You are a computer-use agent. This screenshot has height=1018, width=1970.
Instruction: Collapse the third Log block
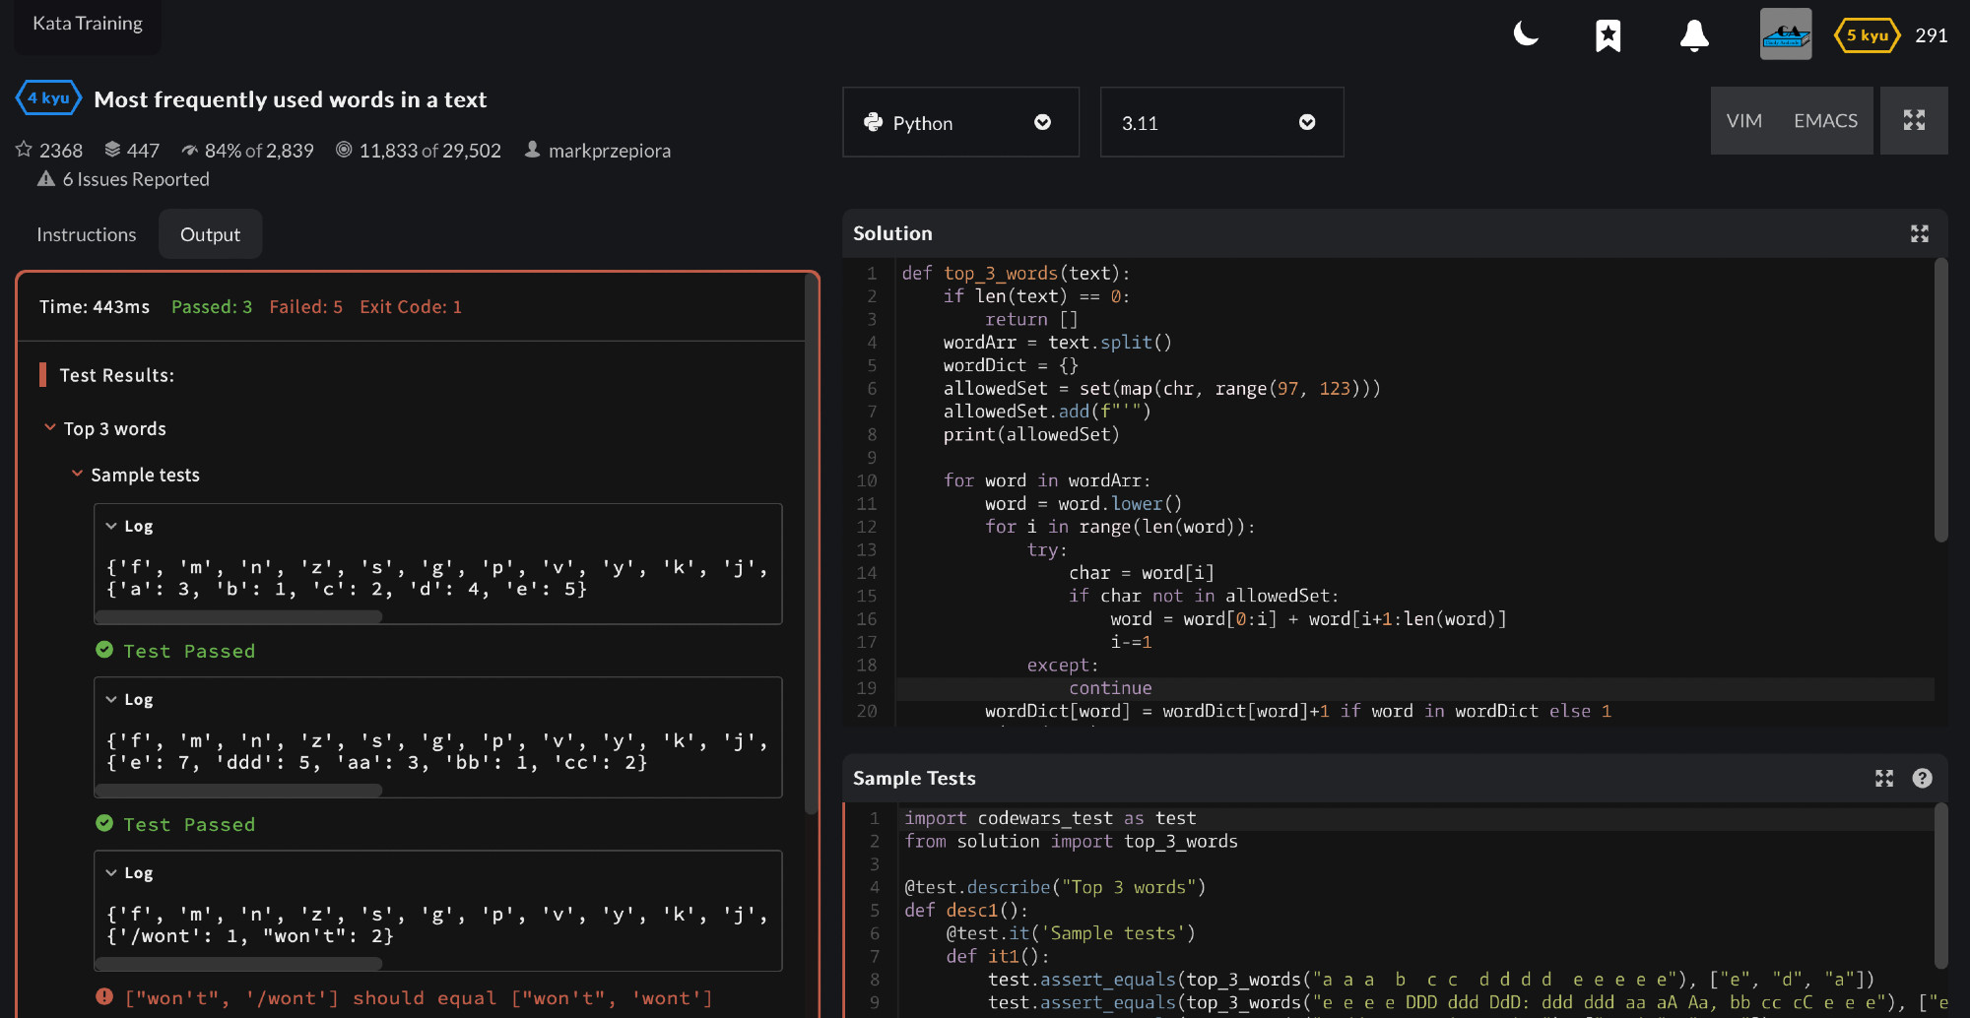pyautogui.click(x=111, y=872)
